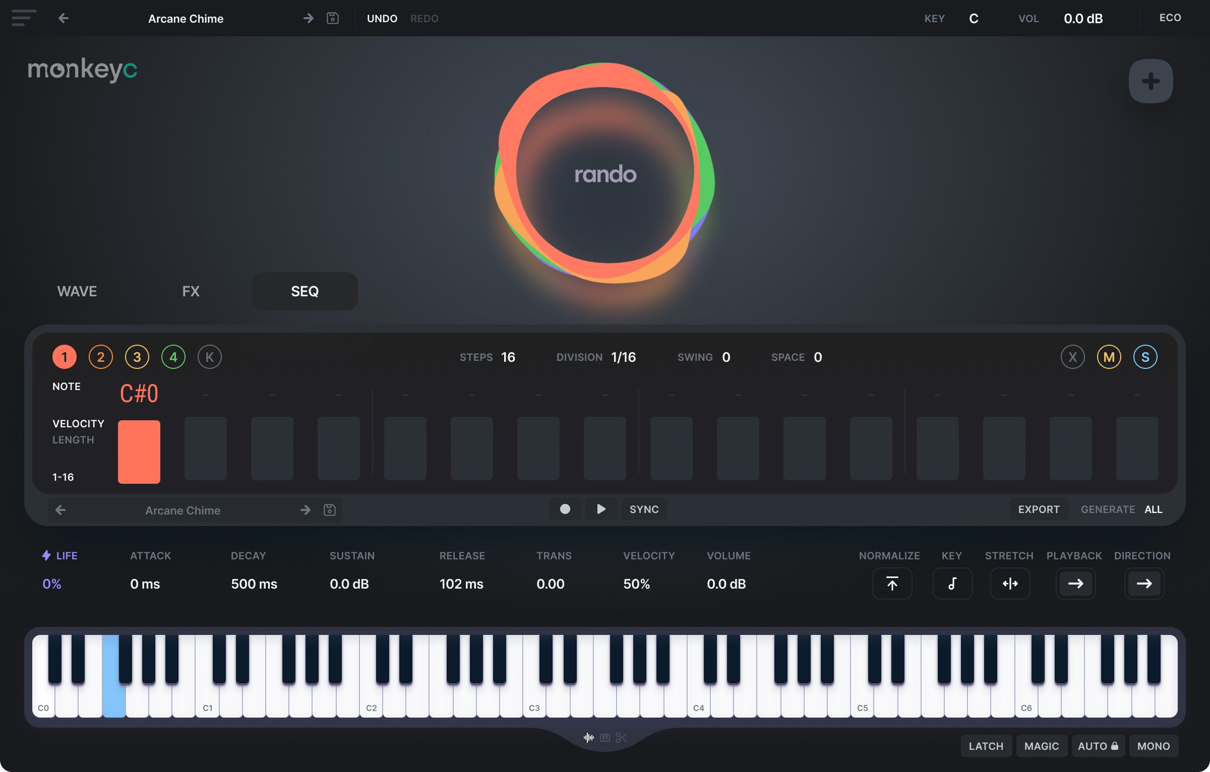Select the scissors icon below keyboard
Viewport: 1210px width, 772px height.
(x=621, y=738)
